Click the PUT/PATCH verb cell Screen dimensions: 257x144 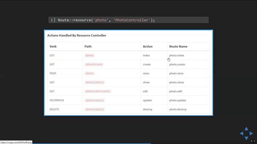[57, 100]
